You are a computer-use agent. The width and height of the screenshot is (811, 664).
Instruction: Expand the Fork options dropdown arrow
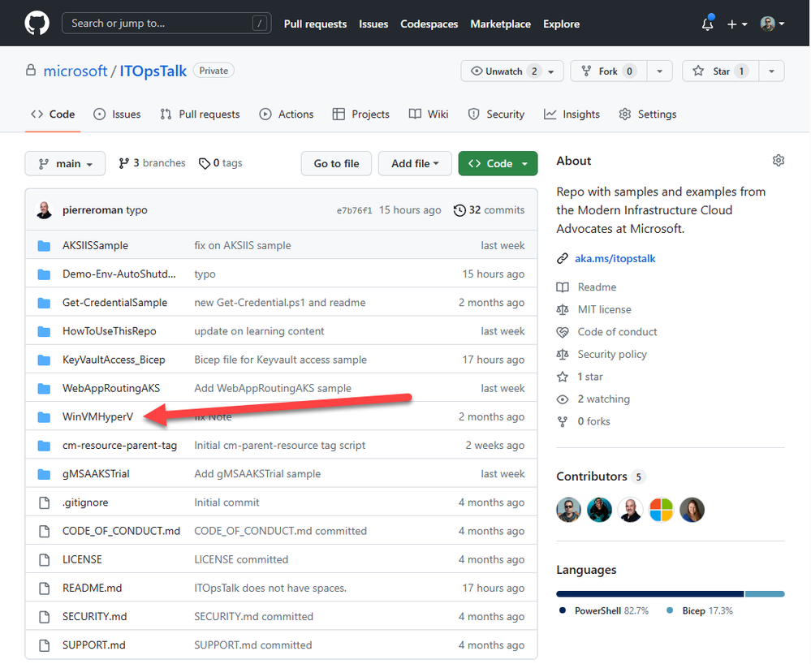[659, 71]
